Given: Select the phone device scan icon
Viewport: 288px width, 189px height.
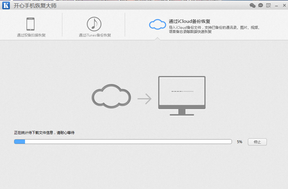Looking at the screenshot, I should point(31,24).
